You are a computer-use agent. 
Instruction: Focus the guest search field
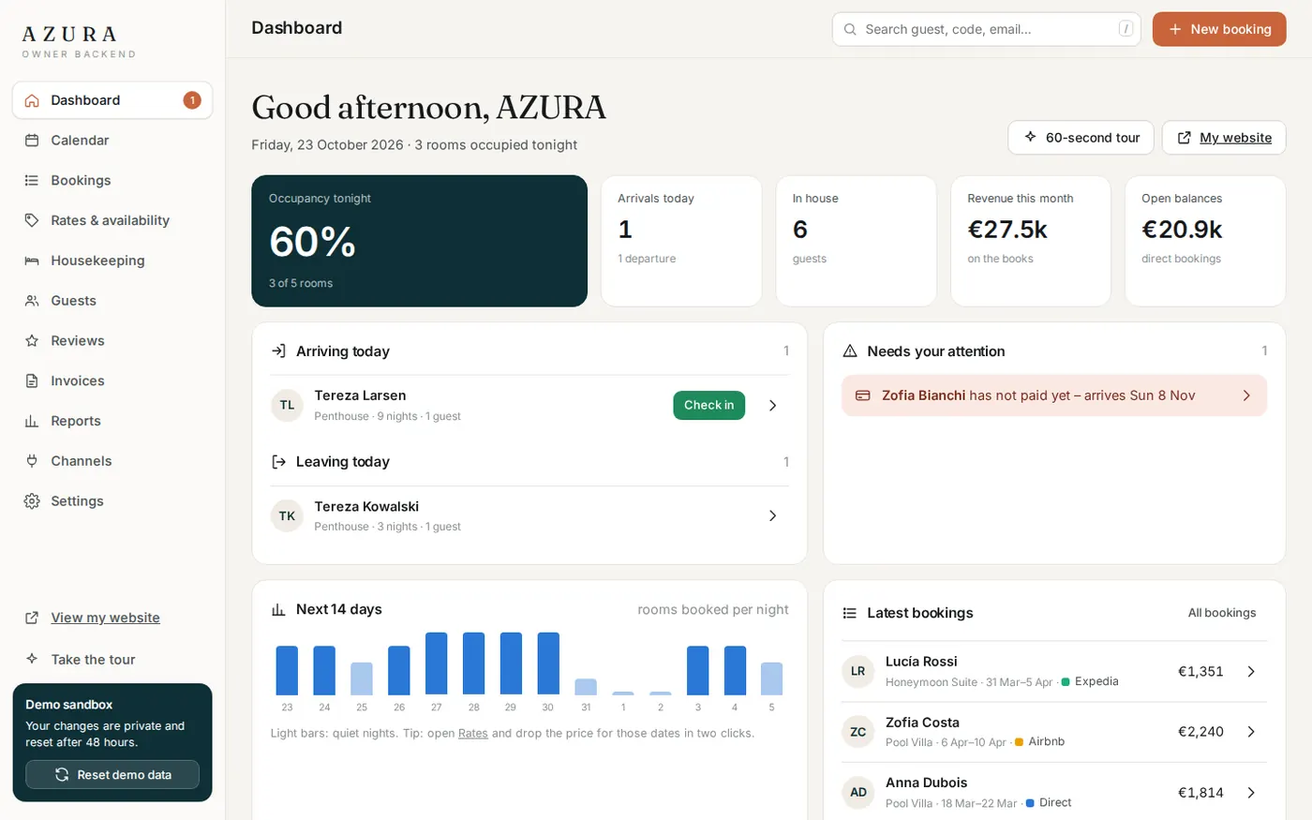987,29
